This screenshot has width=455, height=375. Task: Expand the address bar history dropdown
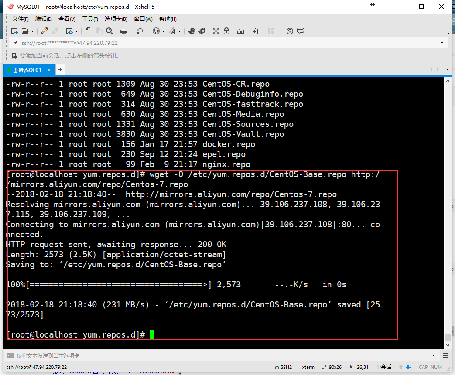click(x=442, y=43)
